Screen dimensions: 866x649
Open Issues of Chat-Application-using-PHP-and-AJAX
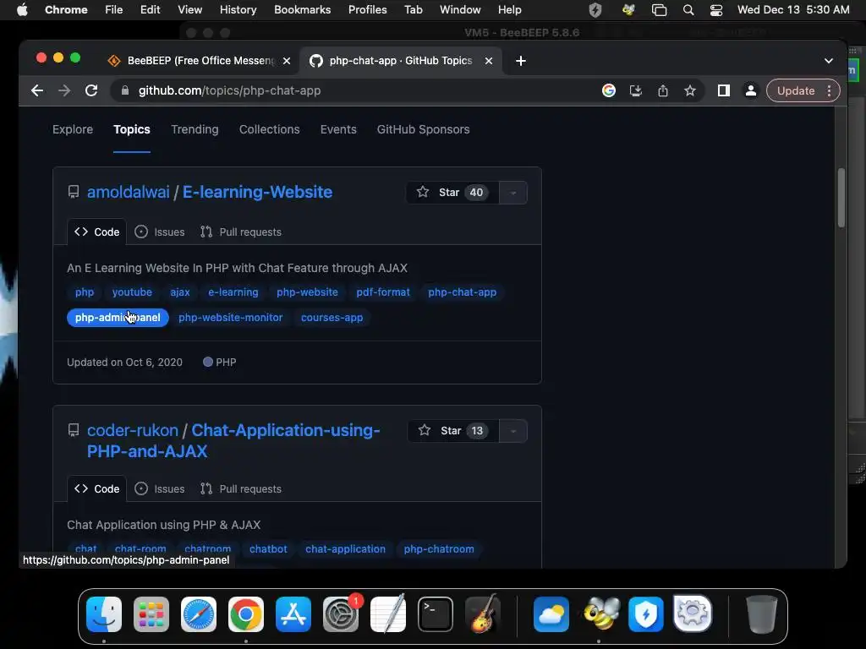(160, 489)
